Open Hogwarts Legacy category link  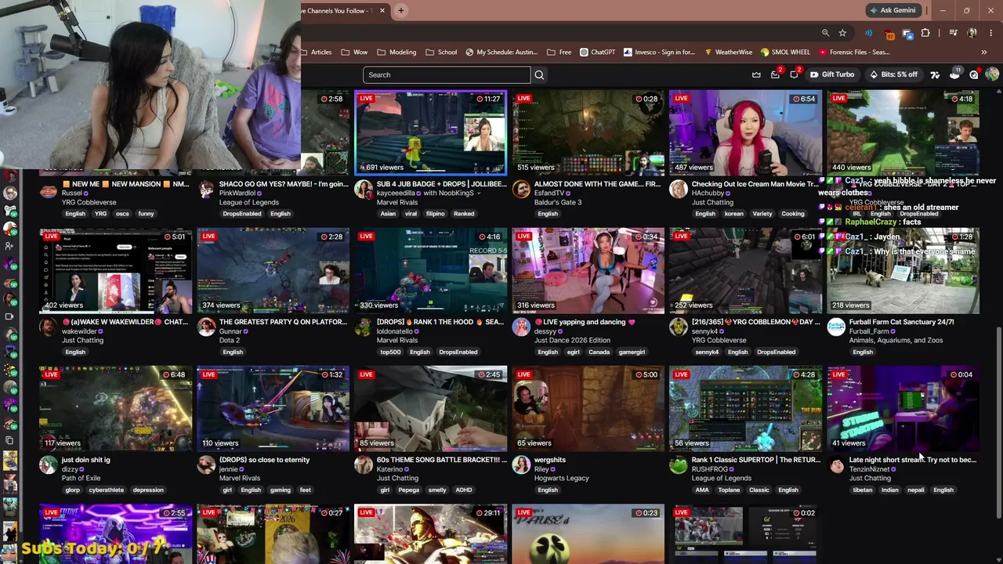(x=561, y=478)
